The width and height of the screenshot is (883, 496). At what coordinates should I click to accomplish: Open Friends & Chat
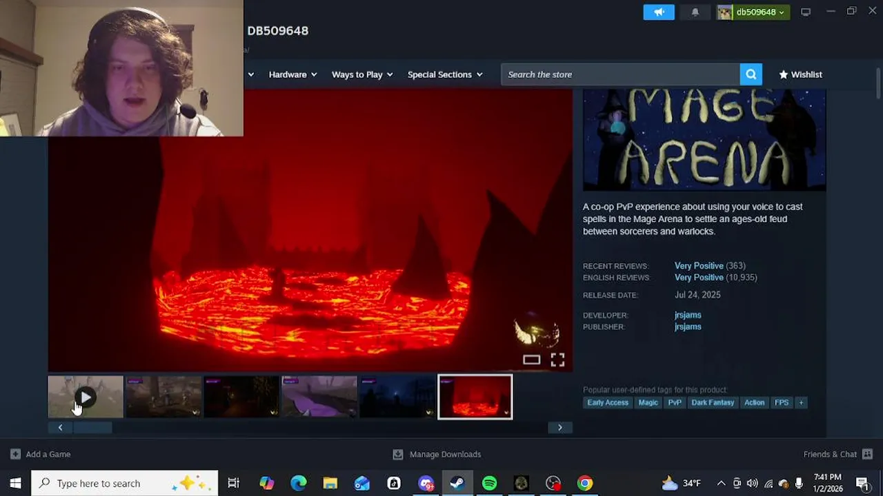(838, 454)
